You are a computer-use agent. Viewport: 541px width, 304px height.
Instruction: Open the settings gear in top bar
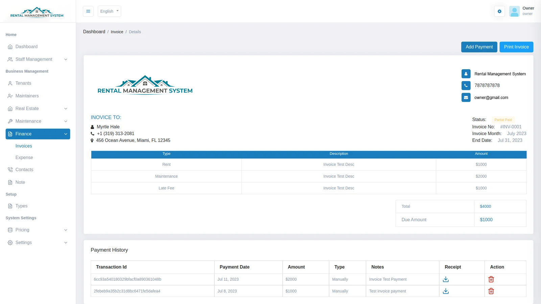(x=499, y=11)
